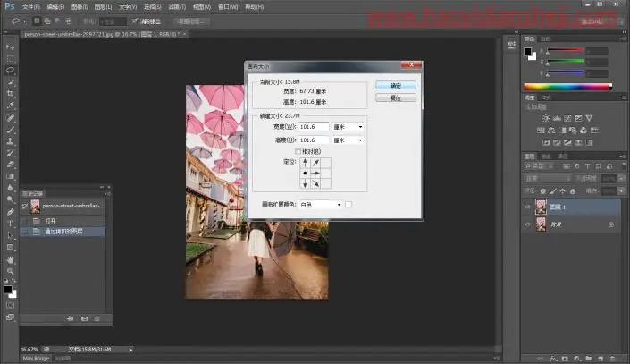Add Levels adjustment icon
This screenshot has width=630, height=364.
point(557,118)
